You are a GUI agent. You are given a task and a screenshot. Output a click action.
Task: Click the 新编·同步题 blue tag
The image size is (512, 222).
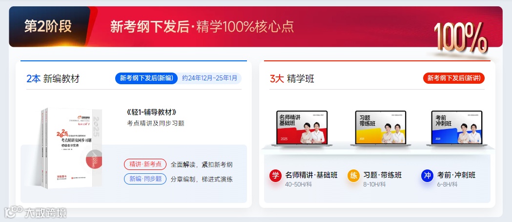(x=145, y=179)
